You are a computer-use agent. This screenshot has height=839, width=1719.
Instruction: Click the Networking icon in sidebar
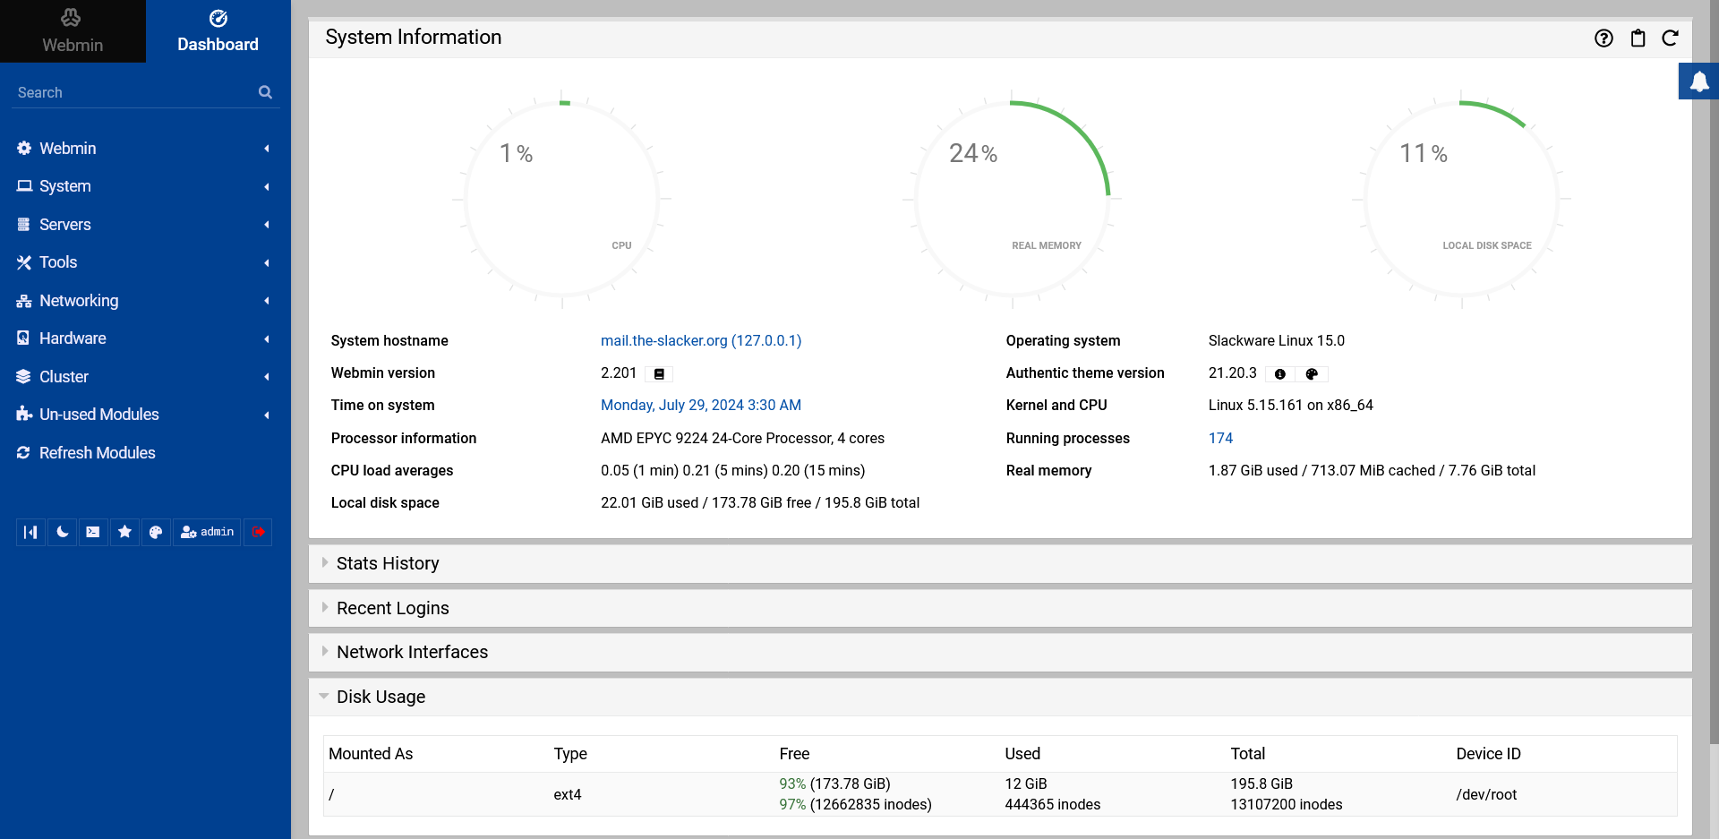pos(24,301)
